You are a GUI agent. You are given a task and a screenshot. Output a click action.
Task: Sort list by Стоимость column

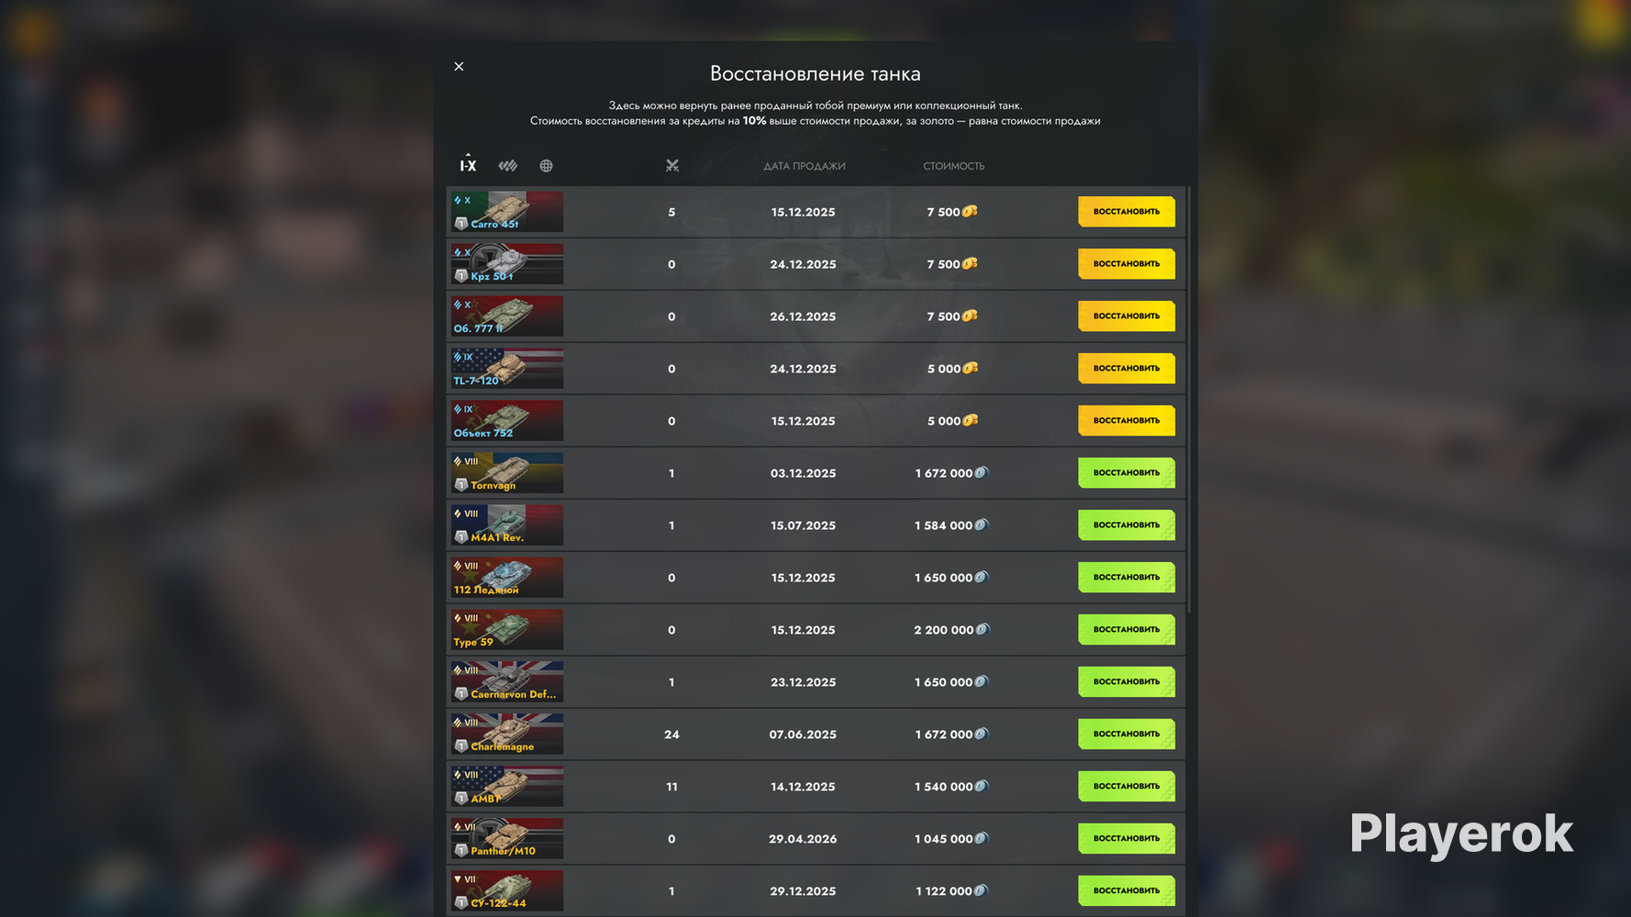(954, 166)
